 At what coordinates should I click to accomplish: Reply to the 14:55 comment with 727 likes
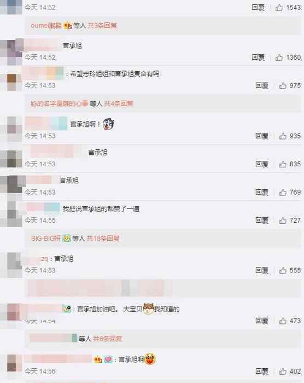tap(262, 220)
